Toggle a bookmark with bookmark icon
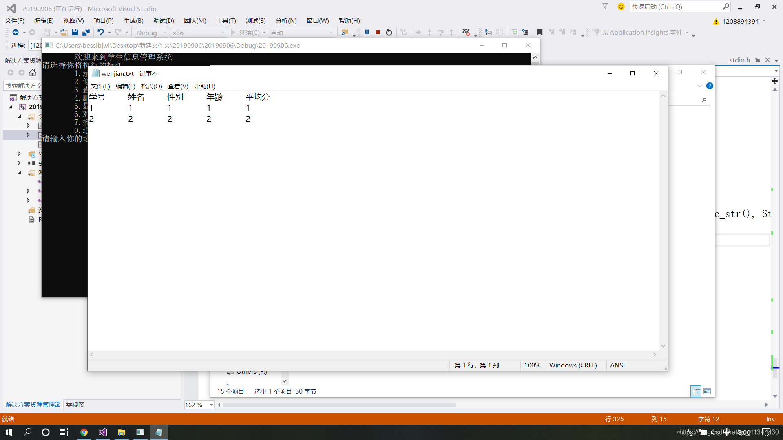This screenshot has height=440, width=783. click(540, 32)
